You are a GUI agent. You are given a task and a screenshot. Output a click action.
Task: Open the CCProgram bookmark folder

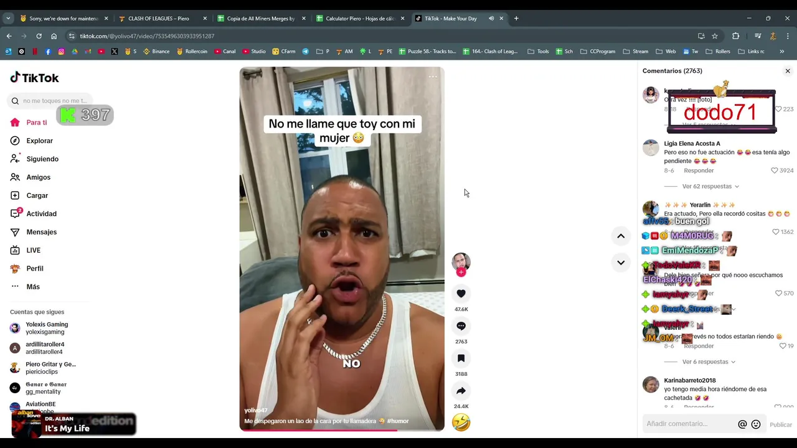click(x=597, y=52)
